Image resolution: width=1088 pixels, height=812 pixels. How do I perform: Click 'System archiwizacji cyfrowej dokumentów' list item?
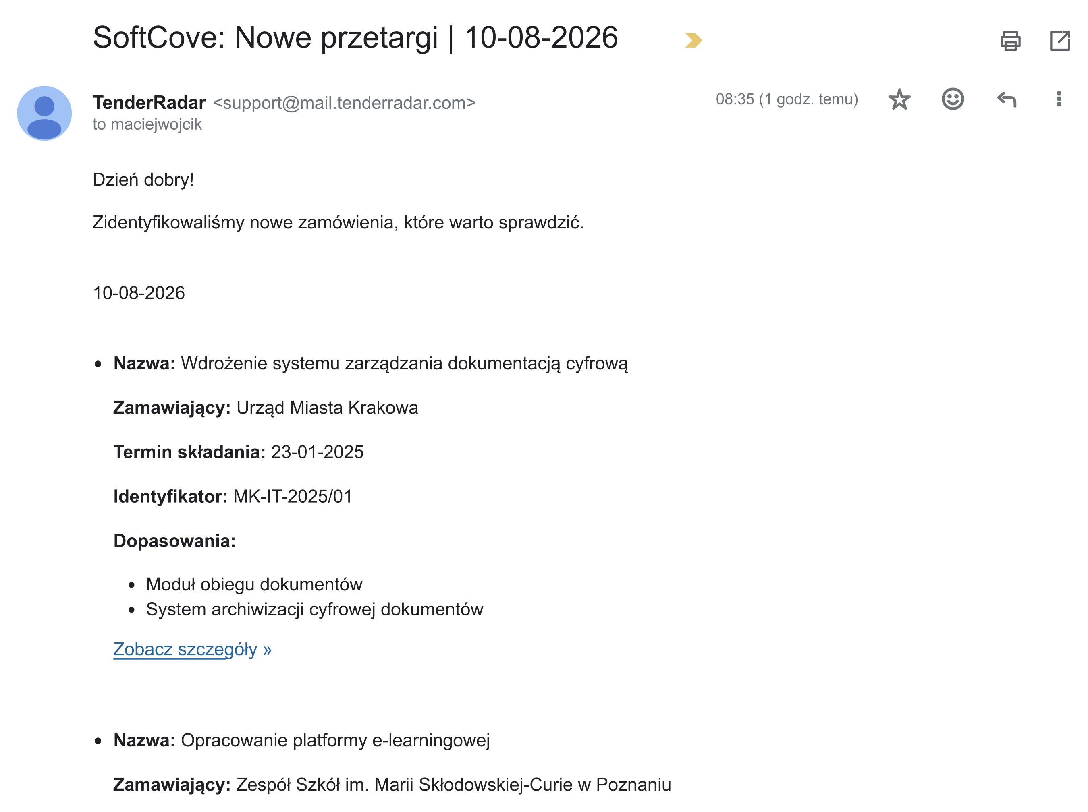315,609
